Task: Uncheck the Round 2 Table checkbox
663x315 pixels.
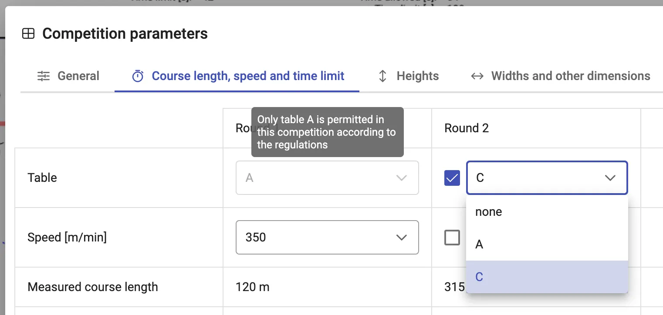Action: point(452,178)
